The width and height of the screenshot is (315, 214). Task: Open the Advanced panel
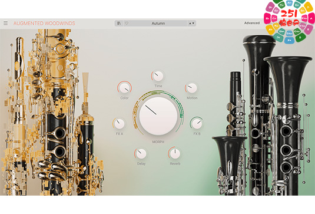tap(252, 23)
